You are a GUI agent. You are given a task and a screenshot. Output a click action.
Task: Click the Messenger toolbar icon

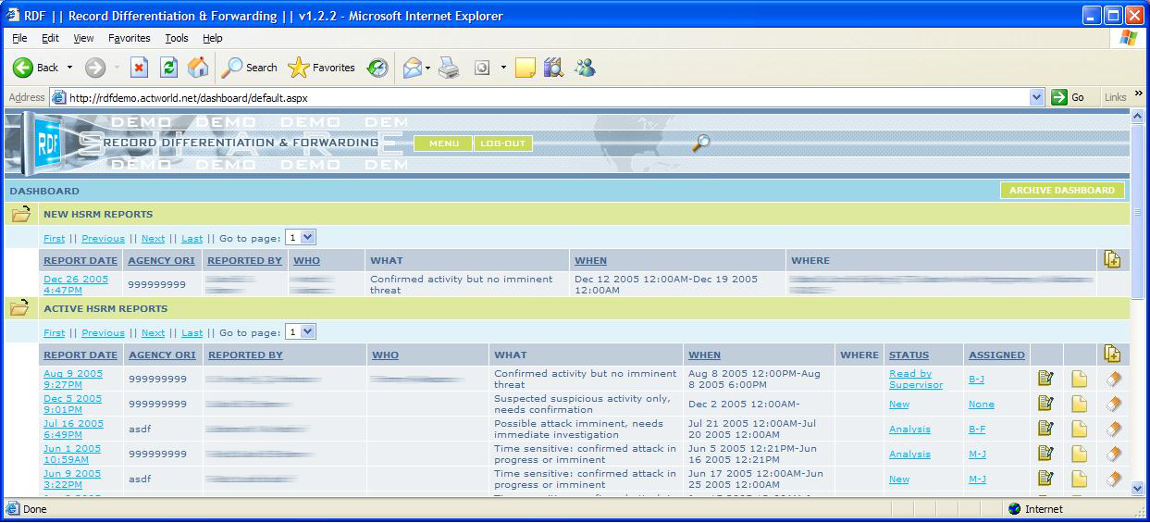[585, 68]
